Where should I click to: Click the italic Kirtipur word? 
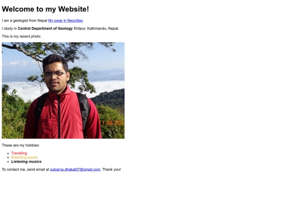tap(79, 29)
